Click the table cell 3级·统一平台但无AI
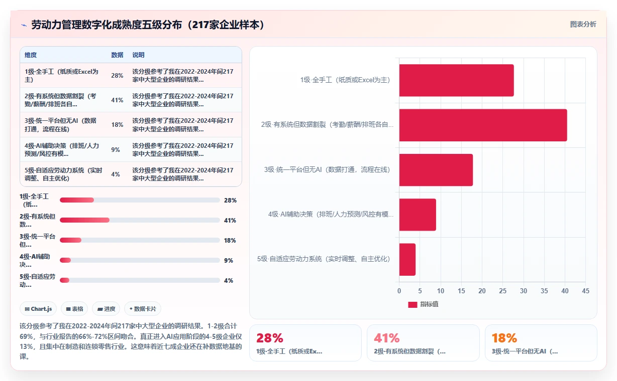Screen dimensions: 617x381 click(63, 125)
